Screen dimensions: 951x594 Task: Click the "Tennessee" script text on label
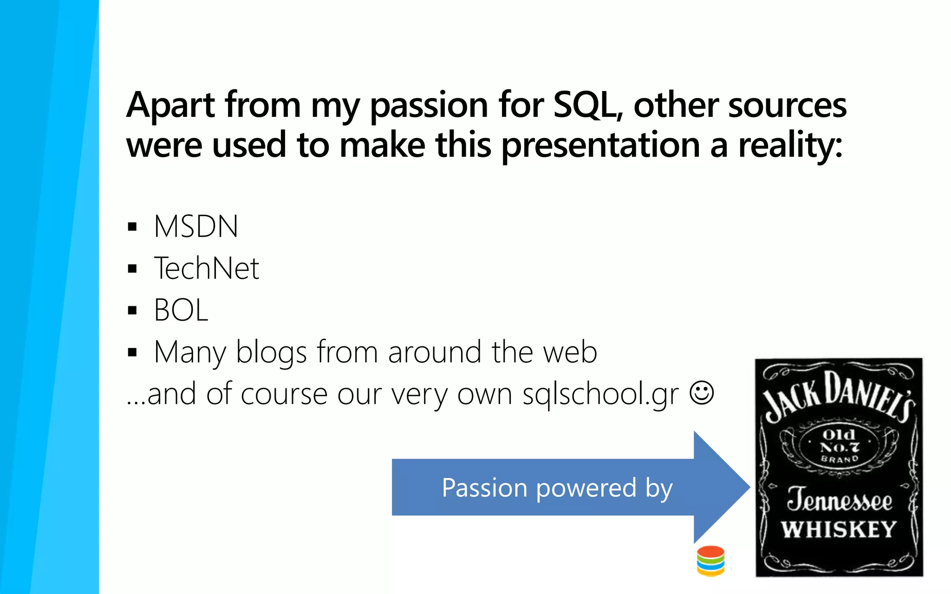(x=840, y=500)
